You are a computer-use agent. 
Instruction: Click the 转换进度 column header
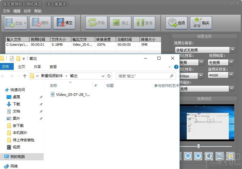[x=105, y=39]
